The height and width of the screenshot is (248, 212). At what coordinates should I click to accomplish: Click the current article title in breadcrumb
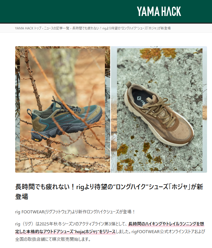121,28
